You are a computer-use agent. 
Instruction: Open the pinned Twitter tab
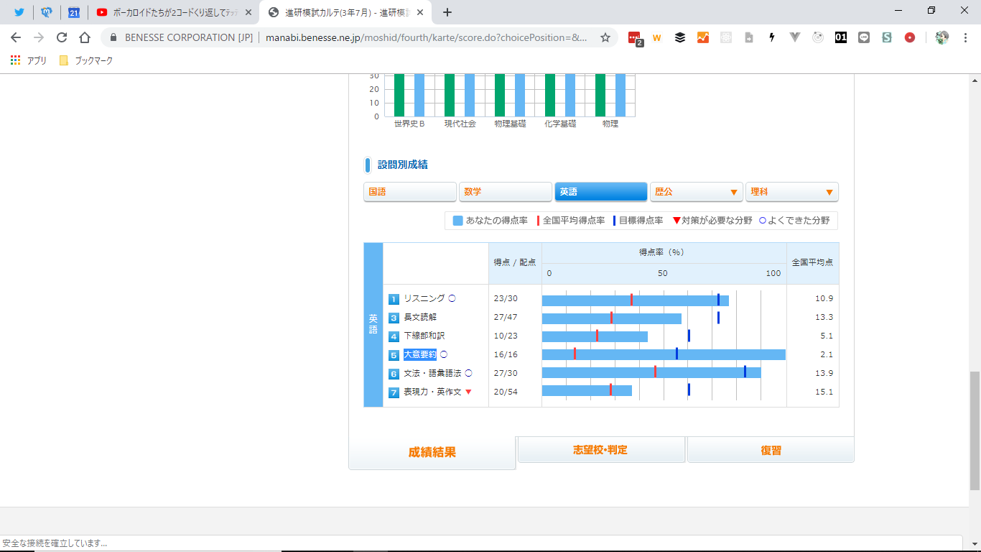(19, 12)
